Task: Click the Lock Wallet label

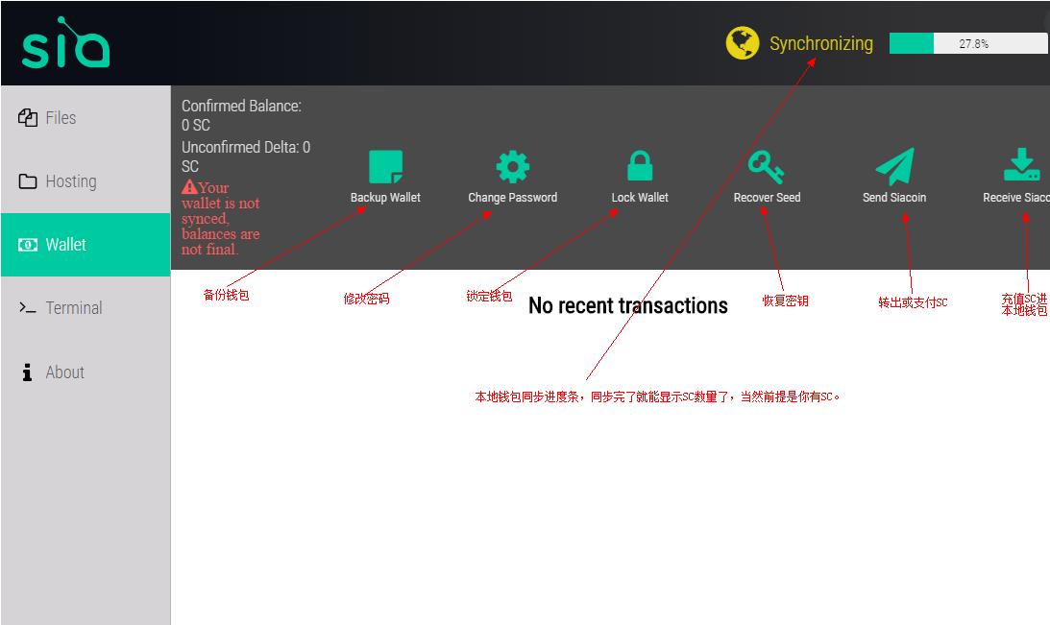Action: coord(639,198)
